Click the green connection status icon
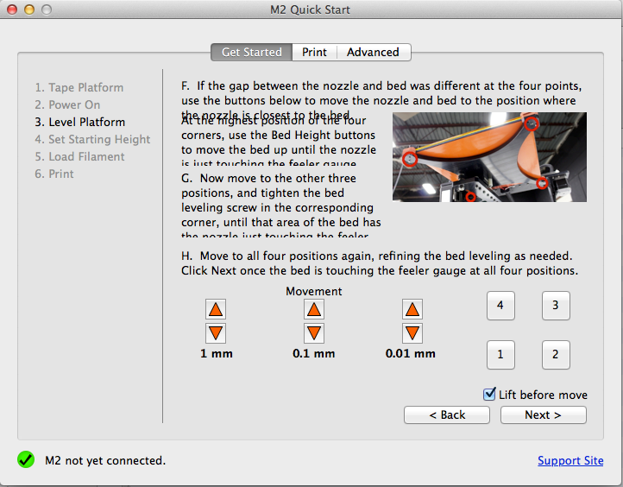623x487 pixels. [26, 460]
